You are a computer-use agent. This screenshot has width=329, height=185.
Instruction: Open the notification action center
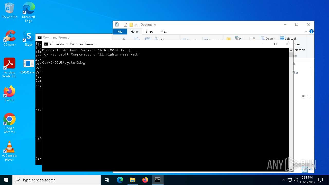click(321, 180)
